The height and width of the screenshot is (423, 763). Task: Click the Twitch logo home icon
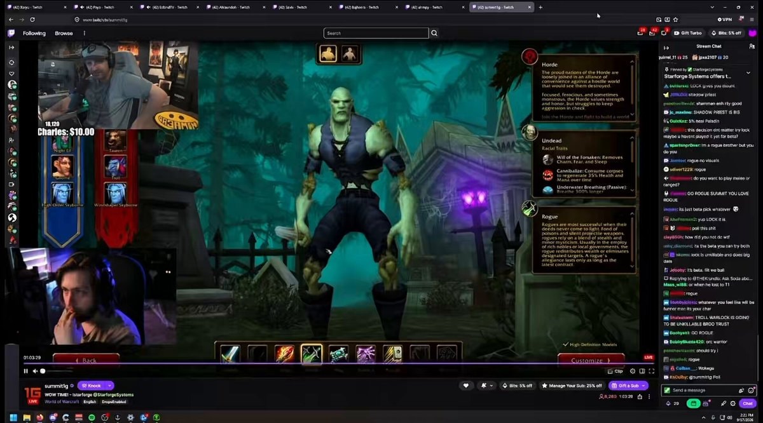pyautogui.click(x=11, y=33)
